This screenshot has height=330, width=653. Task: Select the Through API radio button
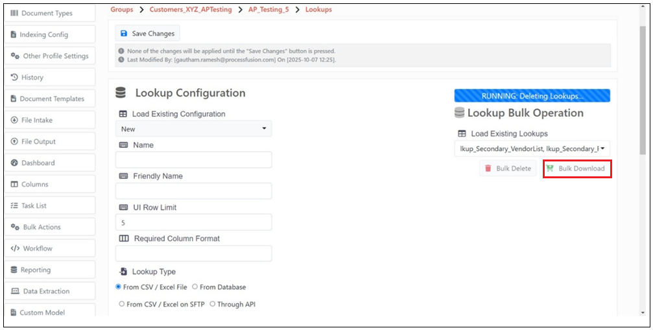(x=213, y=303)
